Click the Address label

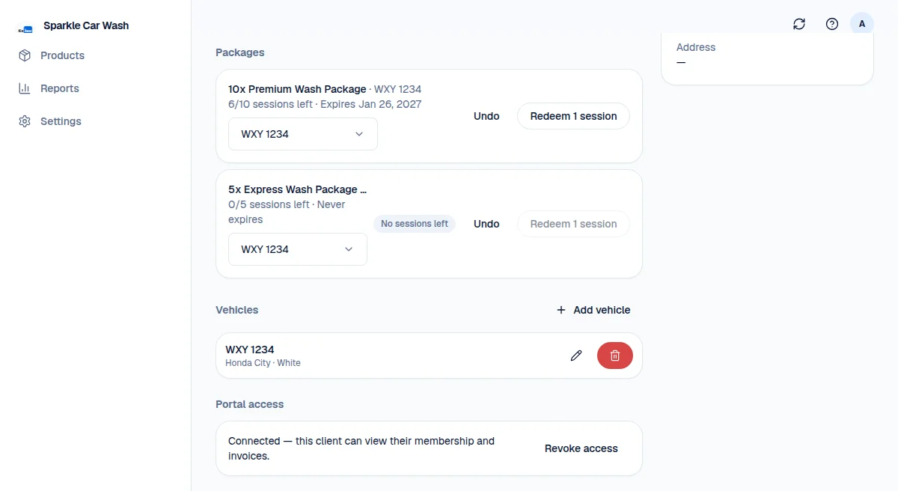coord(696,47)
